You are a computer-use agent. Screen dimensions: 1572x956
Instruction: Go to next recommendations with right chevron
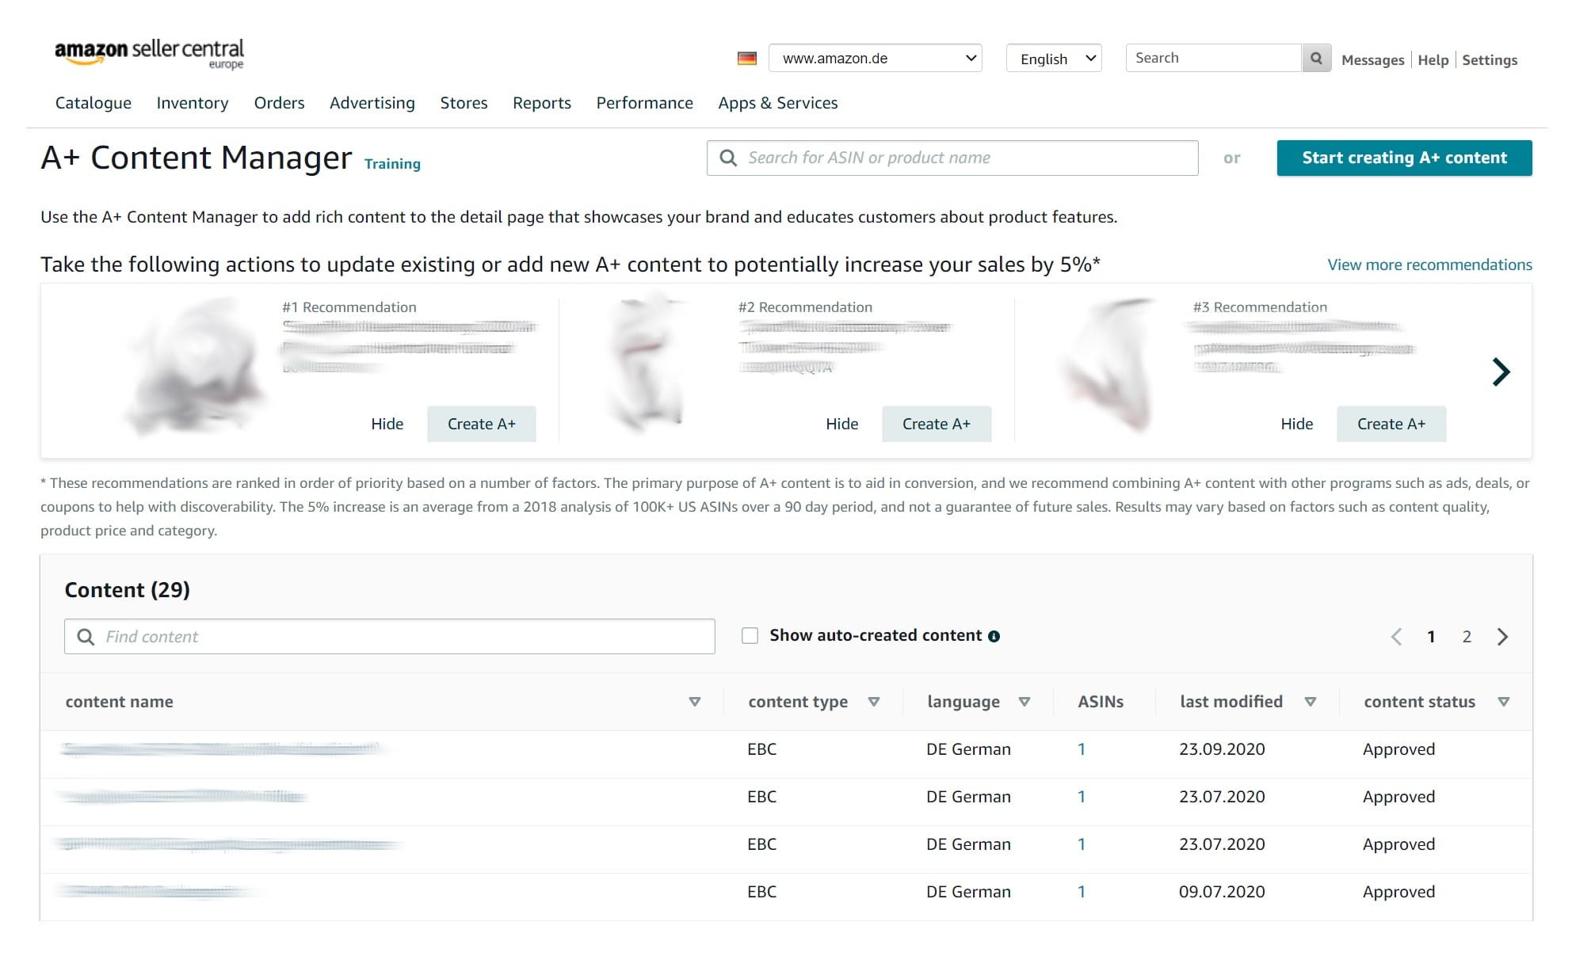click(1501, 371)
